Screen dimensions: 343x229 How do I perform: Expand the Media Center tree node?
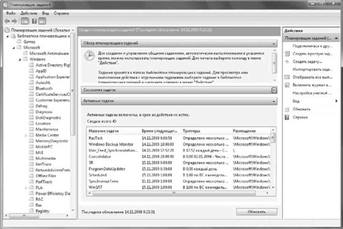26,135
